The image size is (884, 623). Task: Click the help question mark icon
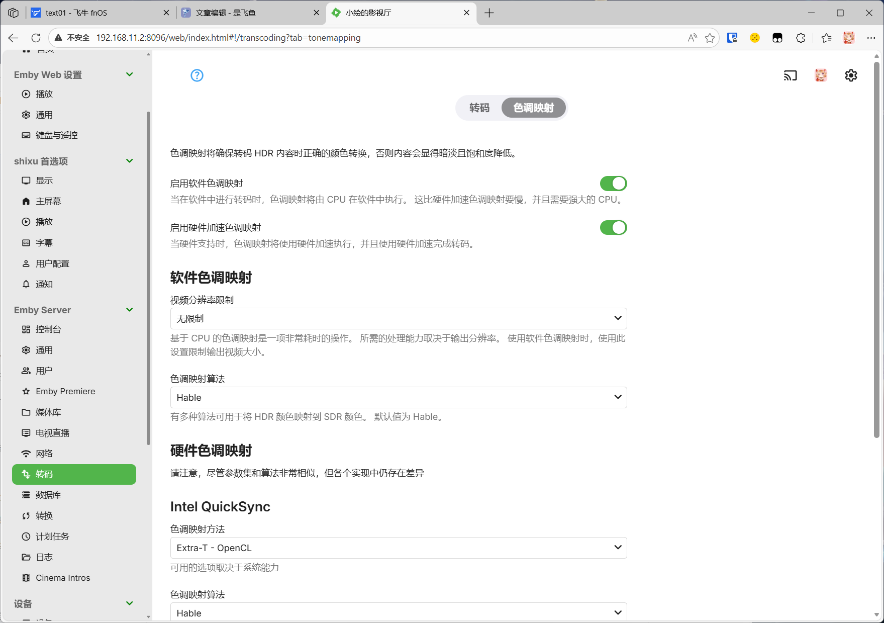tap(197, 75)
